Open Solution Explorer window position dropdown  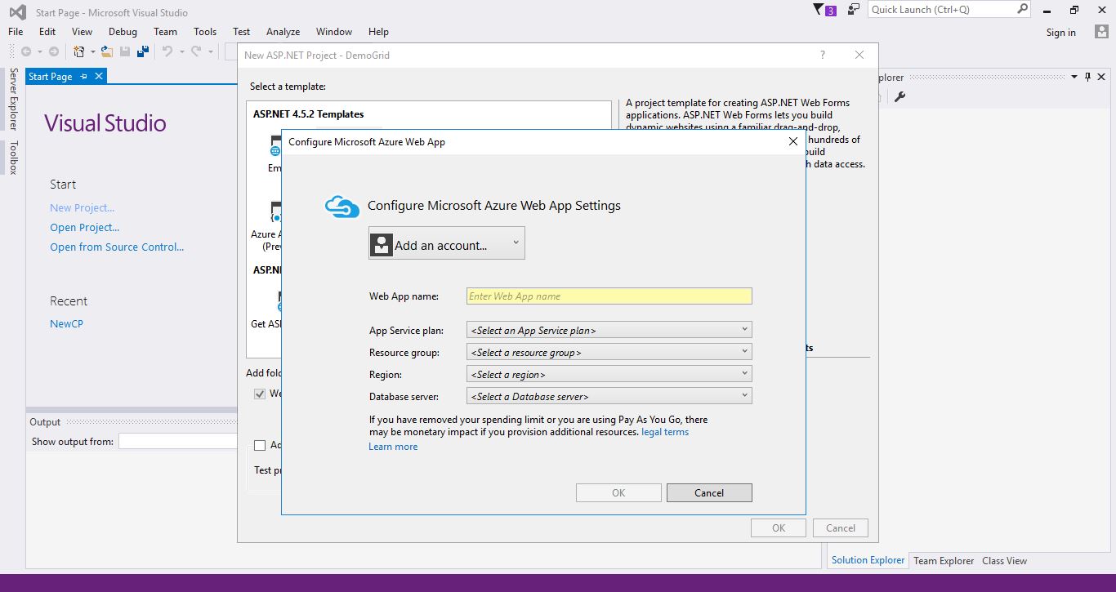1074,77
